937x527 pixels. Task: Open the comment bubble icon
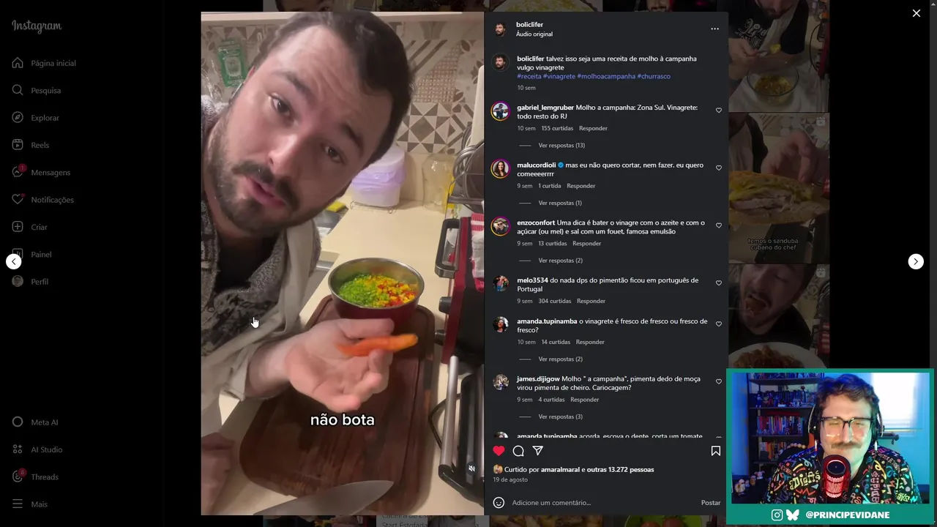(518, 451)
